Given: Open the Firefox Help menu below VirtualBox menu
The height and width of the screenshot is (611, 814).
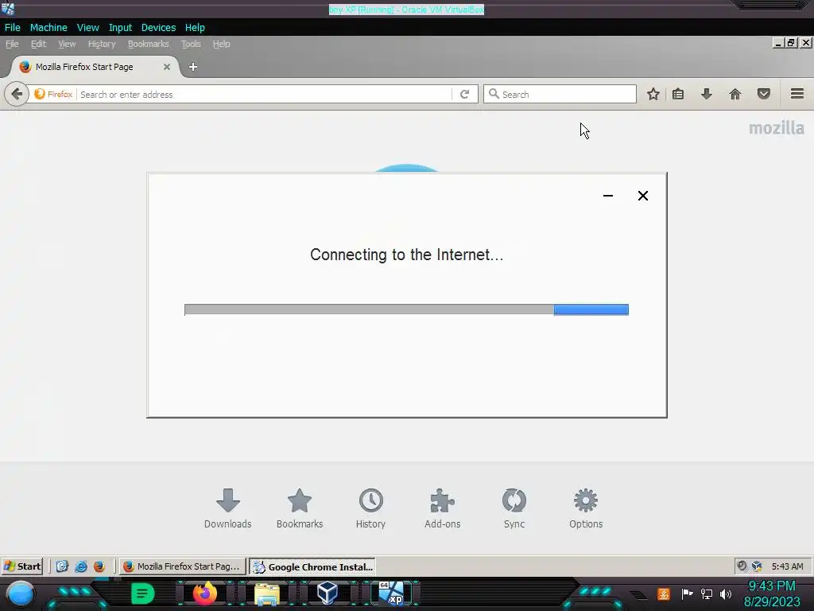Looking at the screenshot, I should 221,45.
